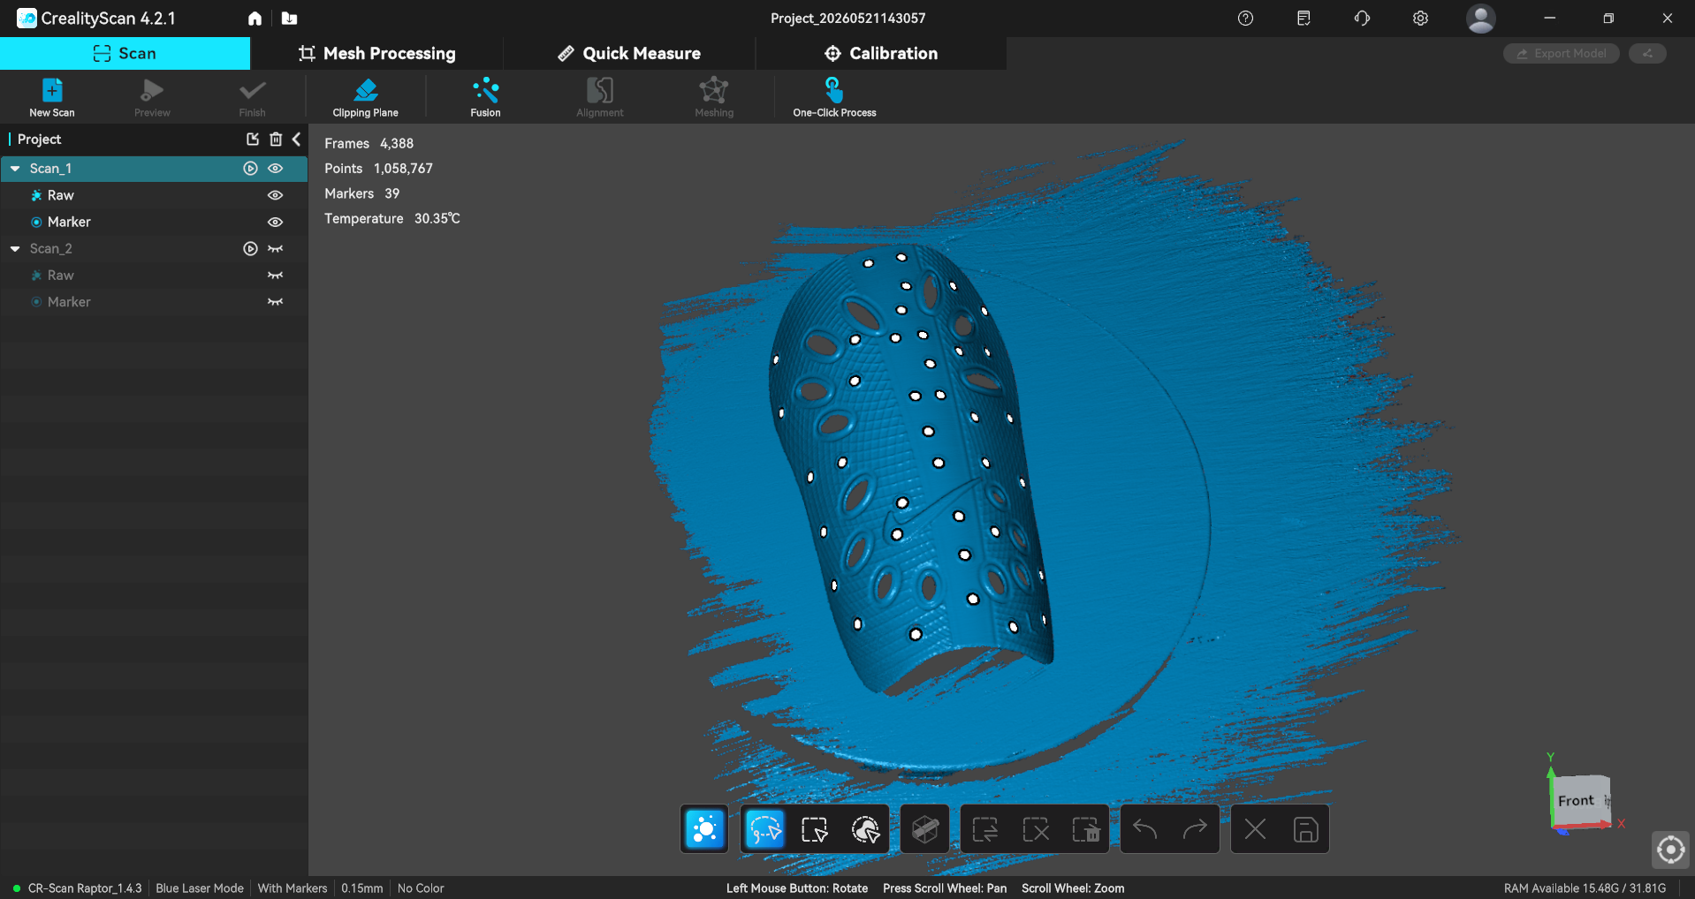The width and height of the screenshot is (1695, 899).
Task: Open the user account avatar
Action: (x=1480, y=18)
